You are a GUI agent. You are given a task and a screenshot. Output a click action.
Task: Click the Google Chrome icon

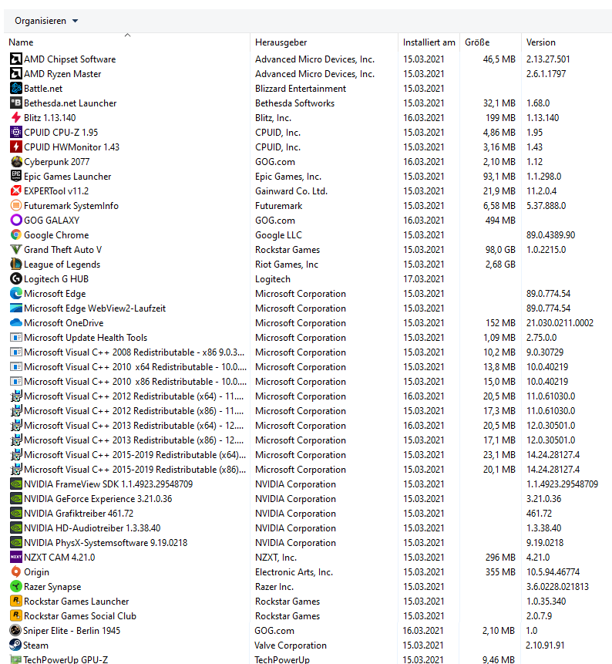coord(16,234)
